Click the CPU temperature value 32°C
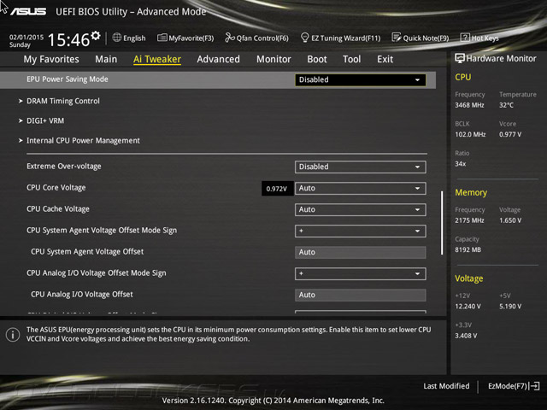Image resolution: width=547 pixels, height=410 pixels. pos(506,105)
